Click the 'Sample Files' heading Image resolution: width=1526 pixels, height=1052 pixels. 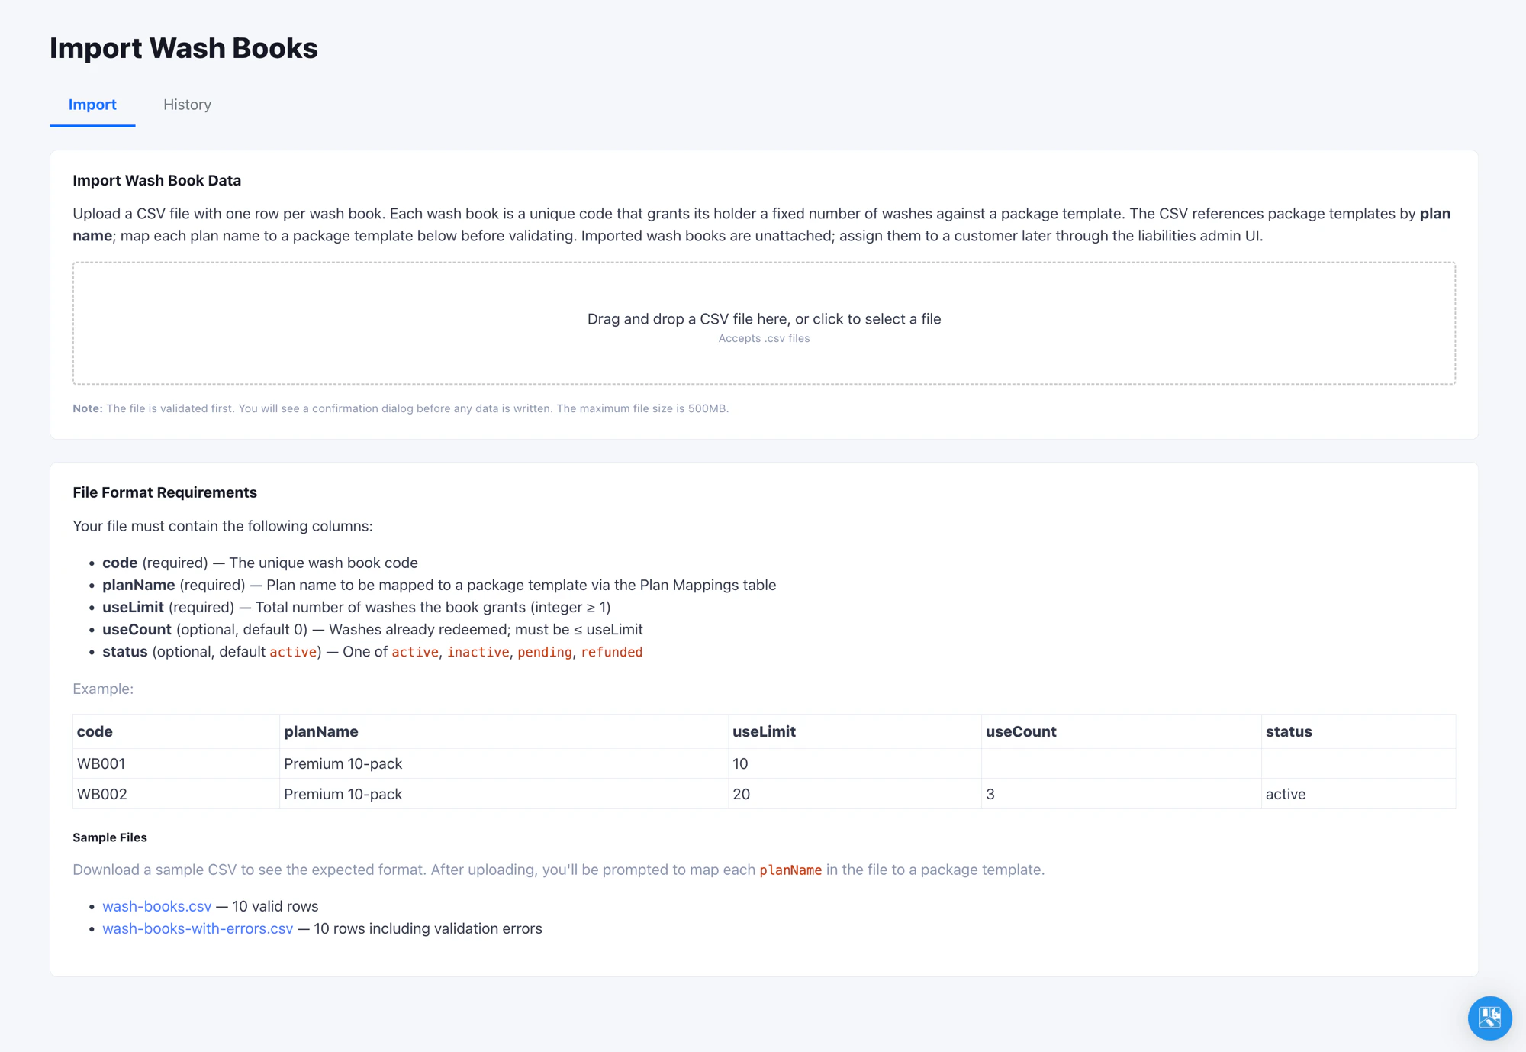(110, 837)
